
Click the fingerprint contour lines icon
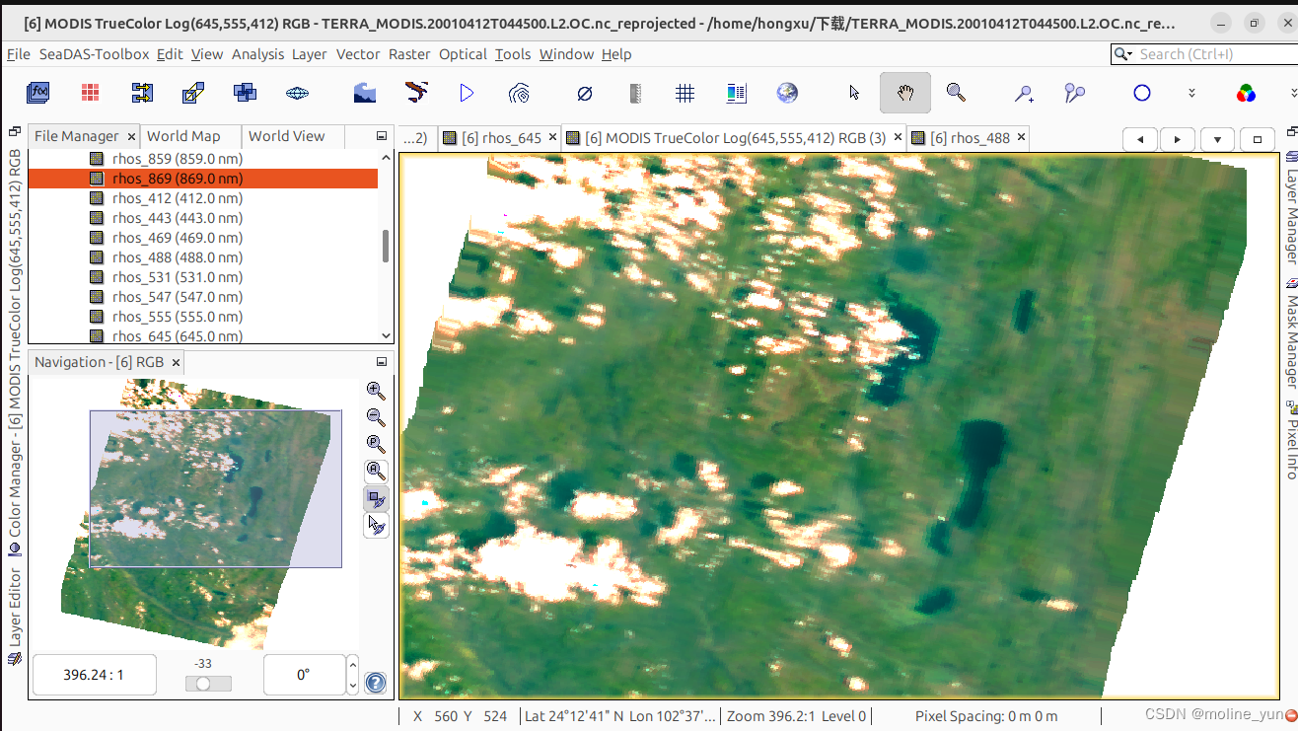click(x=519, y=93)
